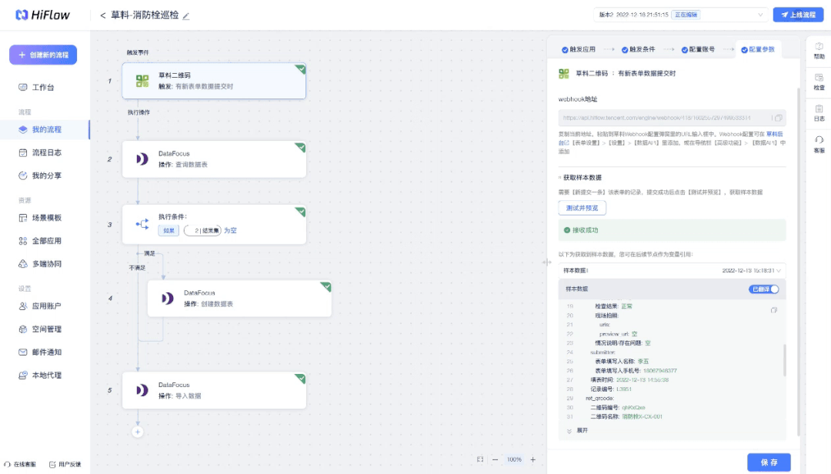Screen dimensions: 831x474
Task: Click the 表单填写人名称 line in sample data
Action: click(622, 362)
